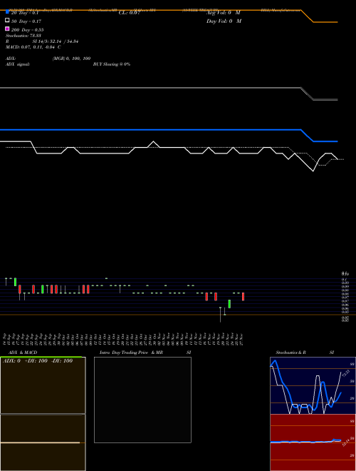Select the 'MACD: 0.07, 0.11, -0.04 C' readout

pos(33,47)
